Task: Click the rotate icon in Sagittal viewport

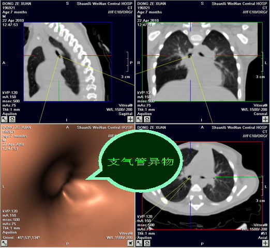Action: 12,119
